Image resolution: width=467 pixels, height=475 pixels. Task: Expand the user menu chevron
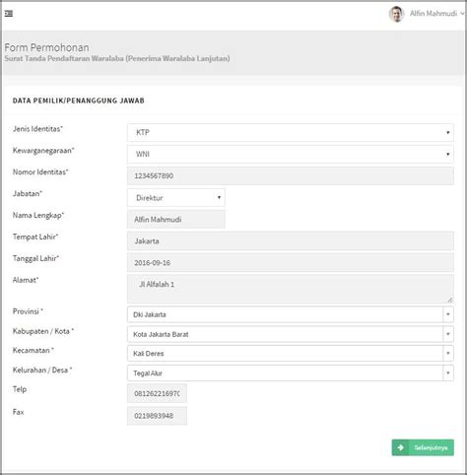coord(462,14)
